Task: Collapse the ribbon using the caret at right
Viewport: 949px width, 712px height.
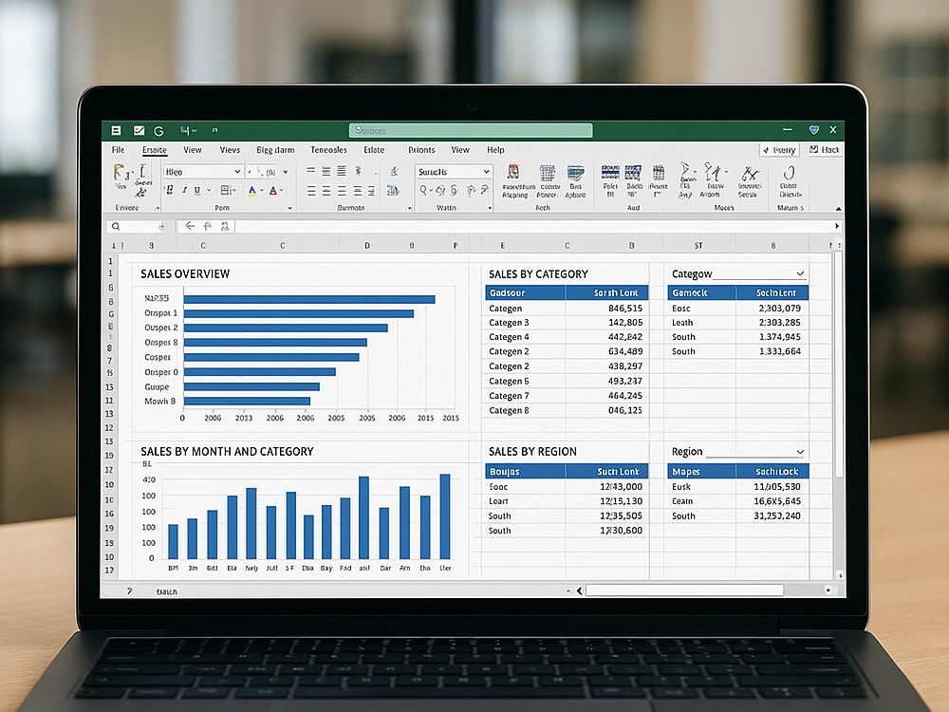Action: [x=838, y=208]
